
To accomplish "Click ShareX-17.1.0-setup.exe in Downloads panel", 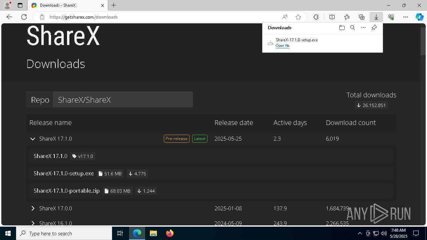I will (297, 40).
